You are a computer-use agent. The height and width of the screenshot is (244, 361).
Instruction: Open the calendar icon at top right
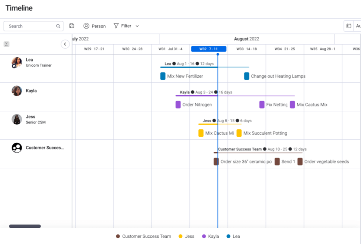[349, 26]
